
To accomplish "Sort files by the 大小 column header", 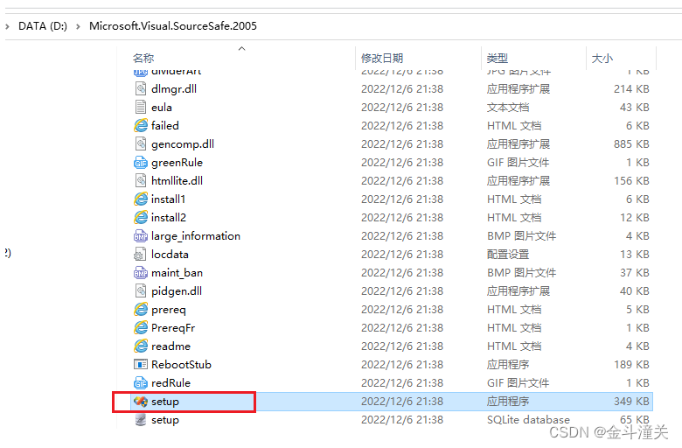I will click(x=602, y=58).
